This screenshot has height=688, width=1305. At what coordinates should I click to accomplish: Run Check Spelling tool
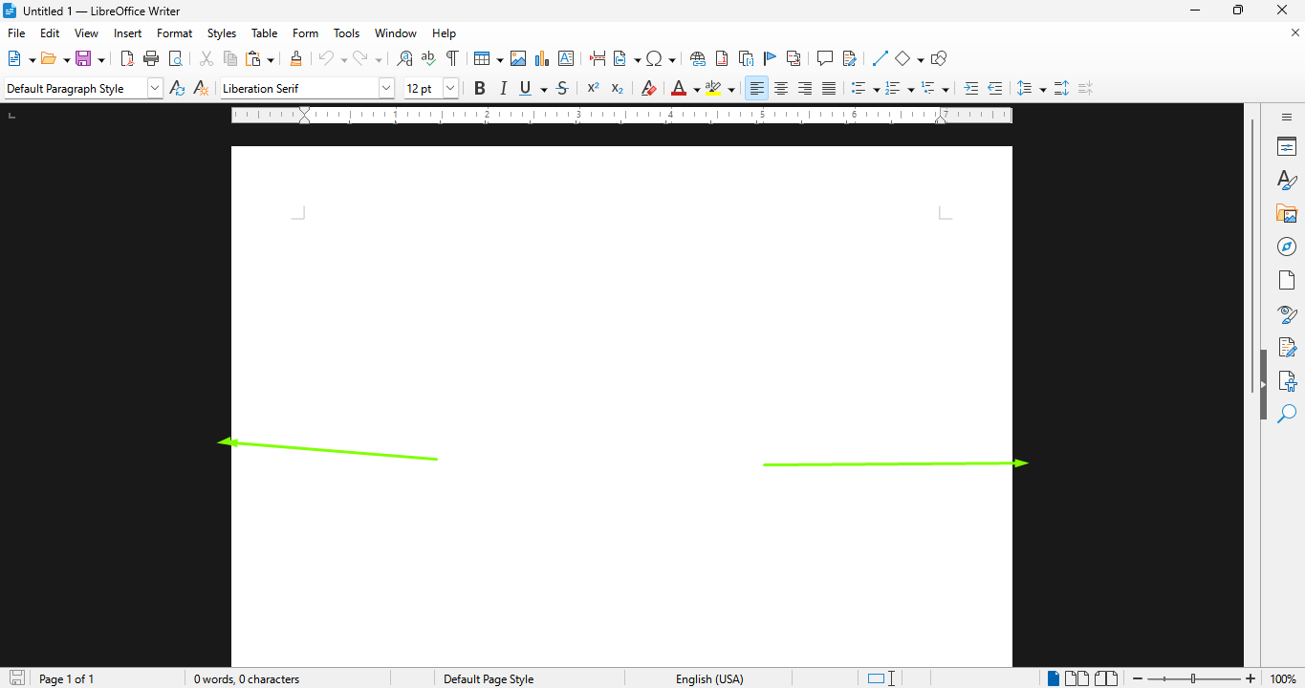(428, 58)
